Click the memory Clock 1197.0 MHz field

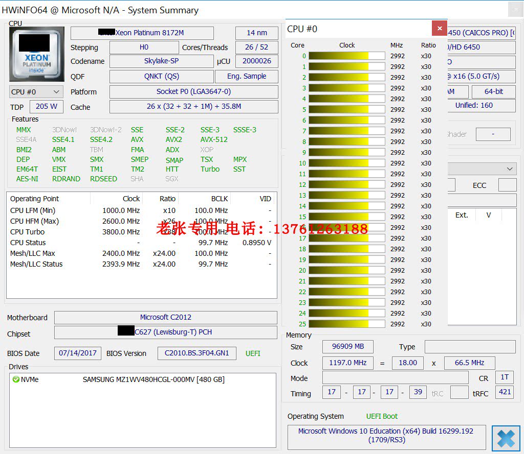pyautogui.click(x=348, y=363)
